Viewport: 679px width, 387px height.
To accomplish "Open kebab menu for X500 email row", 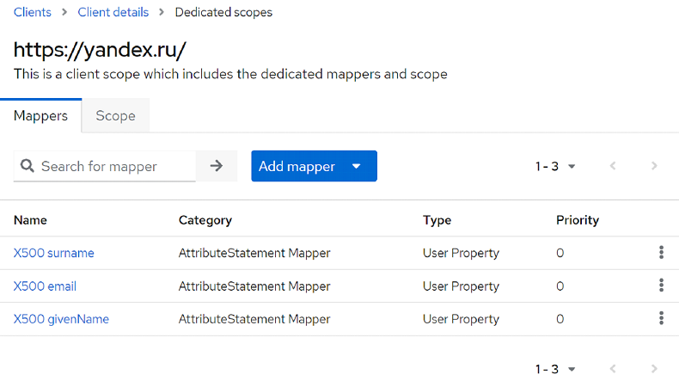I will pos(661,286).
